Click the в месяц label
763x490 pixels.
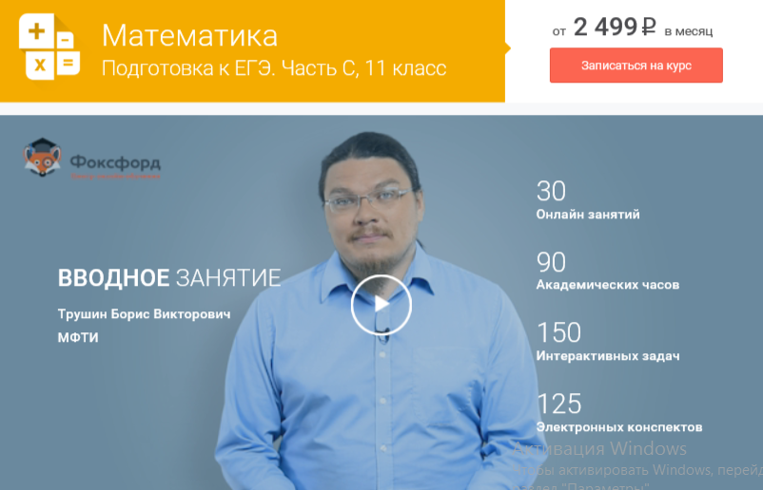(688, 31)
